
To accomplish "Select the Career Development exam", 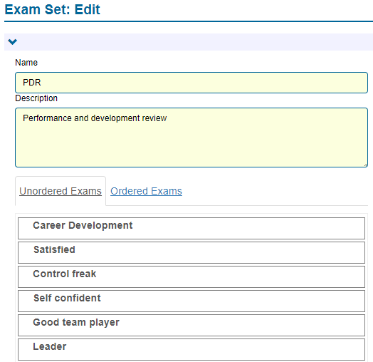I will click(x=191, y=228).
